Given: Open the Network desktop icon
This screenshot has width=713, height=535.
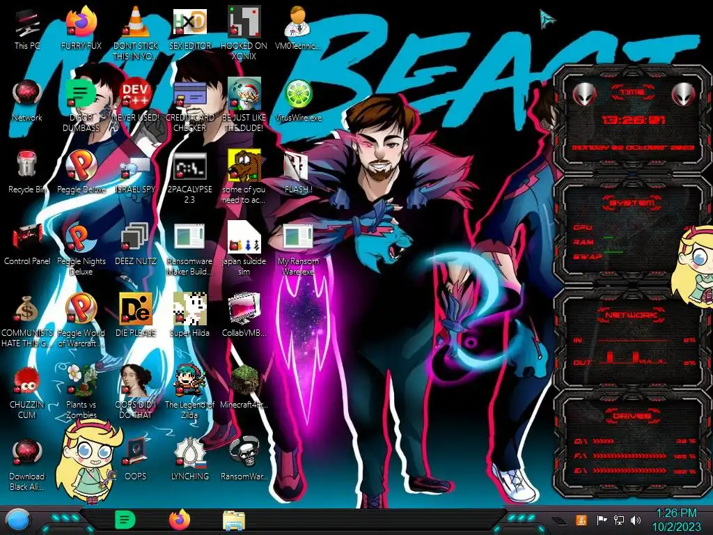Looking at the screenshot, I should 27,94.
